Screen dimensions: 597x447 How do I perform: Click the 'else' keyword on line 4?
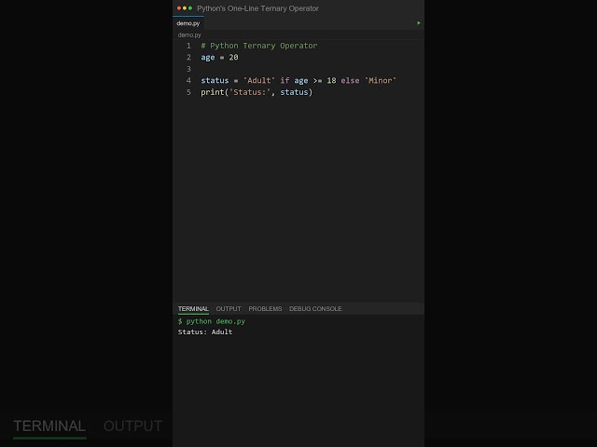pos(350,81)
